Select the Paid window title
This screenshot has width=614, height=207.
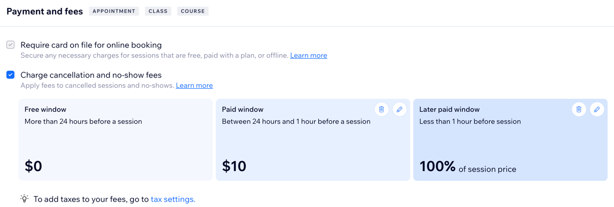(243, 109)
